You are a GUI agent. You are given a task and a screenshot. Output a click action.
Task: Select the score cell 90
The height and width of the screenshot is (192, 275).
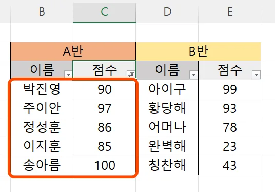coord(104,89)
